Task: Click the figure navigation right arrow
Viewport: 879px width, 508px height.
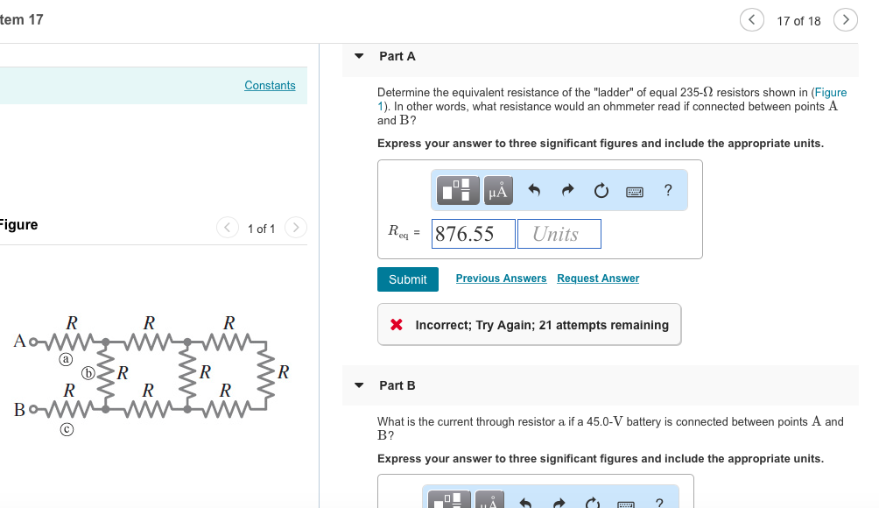Action: pyautogui.click(x=295, y=228)
